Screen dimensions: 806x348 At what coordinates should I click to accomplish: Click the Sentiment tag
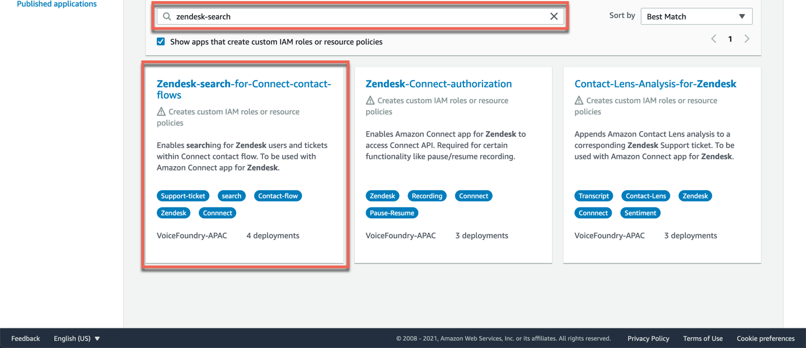(x=640, y=213)
